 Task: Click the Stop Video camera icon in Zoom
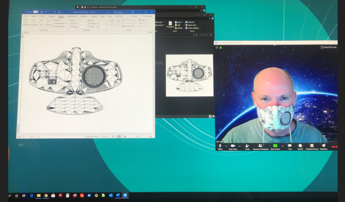click(233, 146)
